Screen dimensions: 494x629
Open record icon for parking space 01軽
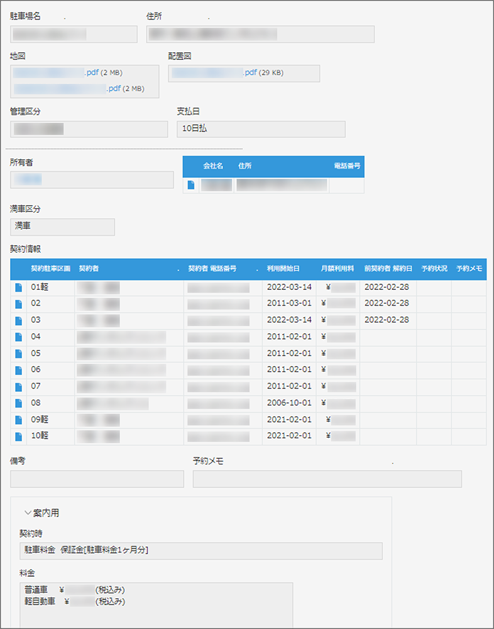[x=18, y=288]
